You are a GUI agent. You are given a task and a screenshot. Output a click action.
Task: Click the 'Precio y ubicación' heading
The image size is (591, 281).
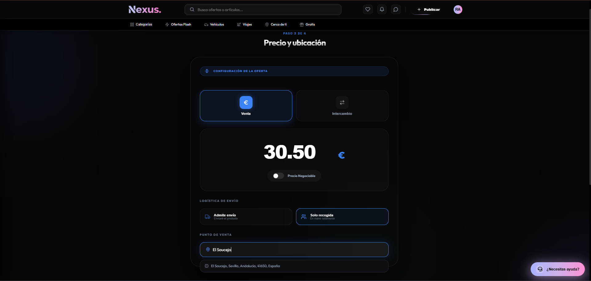click(295, 43)
